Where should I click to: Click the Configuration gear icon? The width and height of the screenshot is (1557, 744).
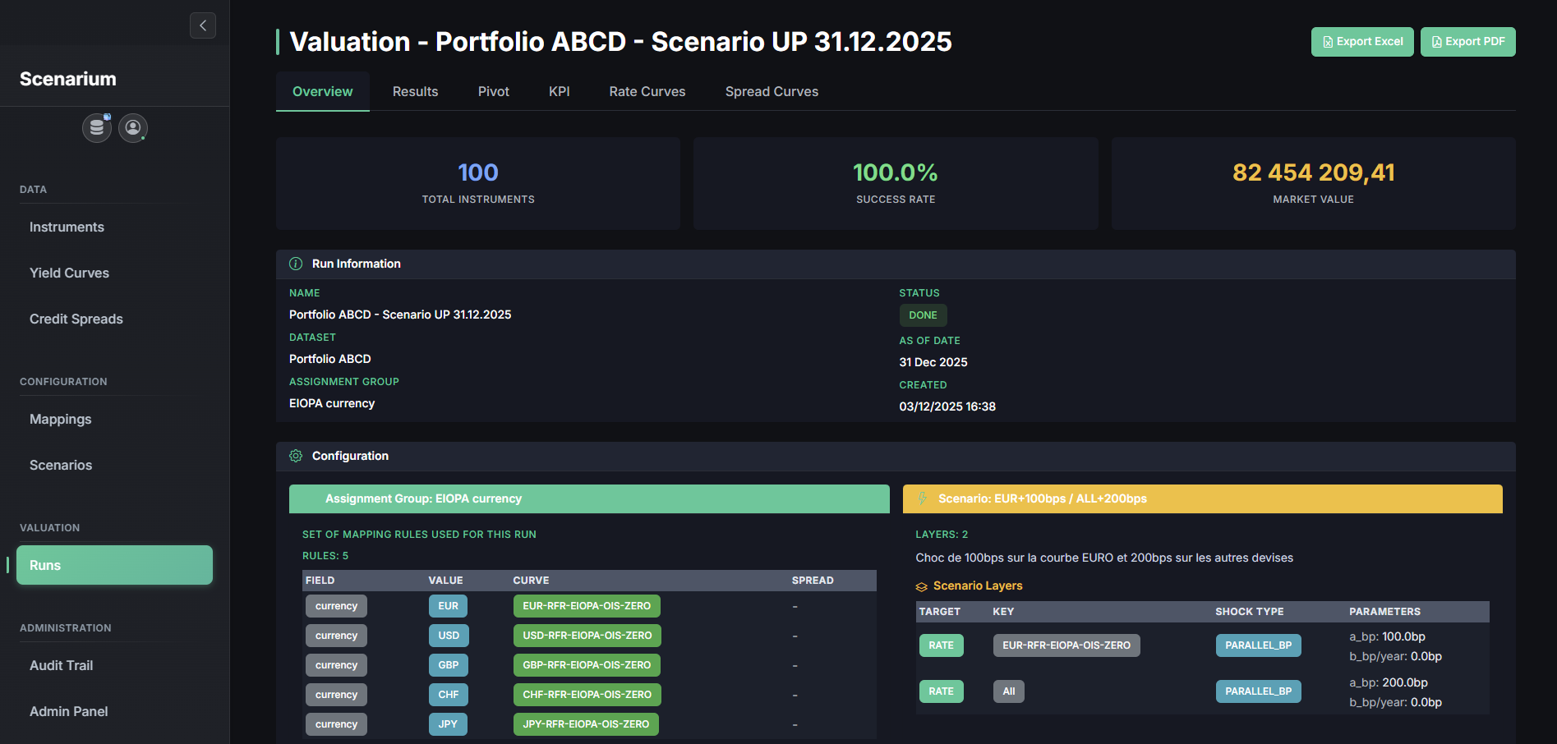(x=296, y=456)
